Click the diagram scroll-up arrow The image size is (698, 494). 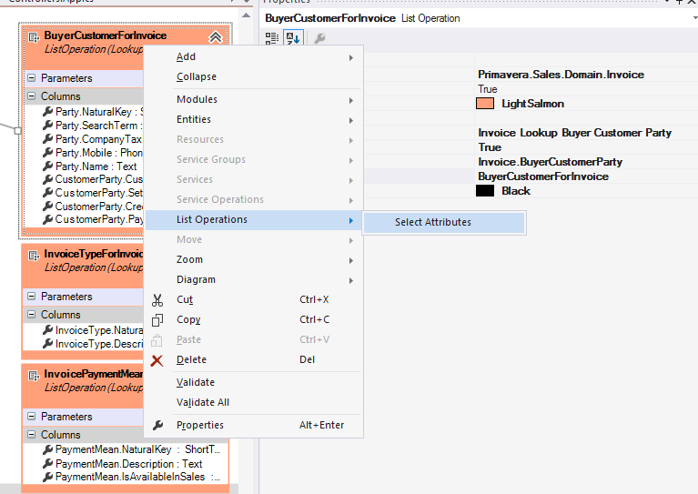point(247,15)
